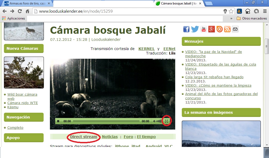Switch to the Armas.es foro tab
The height and width of the screenshot is (158, 269).
coord(26,3)
